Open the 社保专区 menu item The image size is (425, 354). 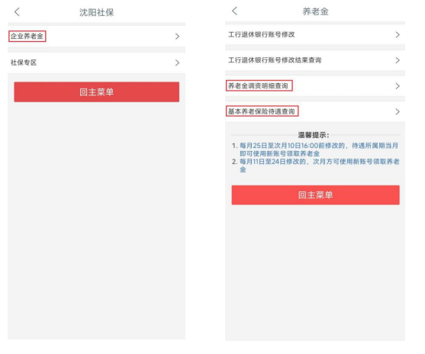(96, 63)
